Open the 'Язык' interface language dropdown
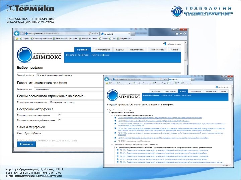241x180 pixels. pos(64,133)
